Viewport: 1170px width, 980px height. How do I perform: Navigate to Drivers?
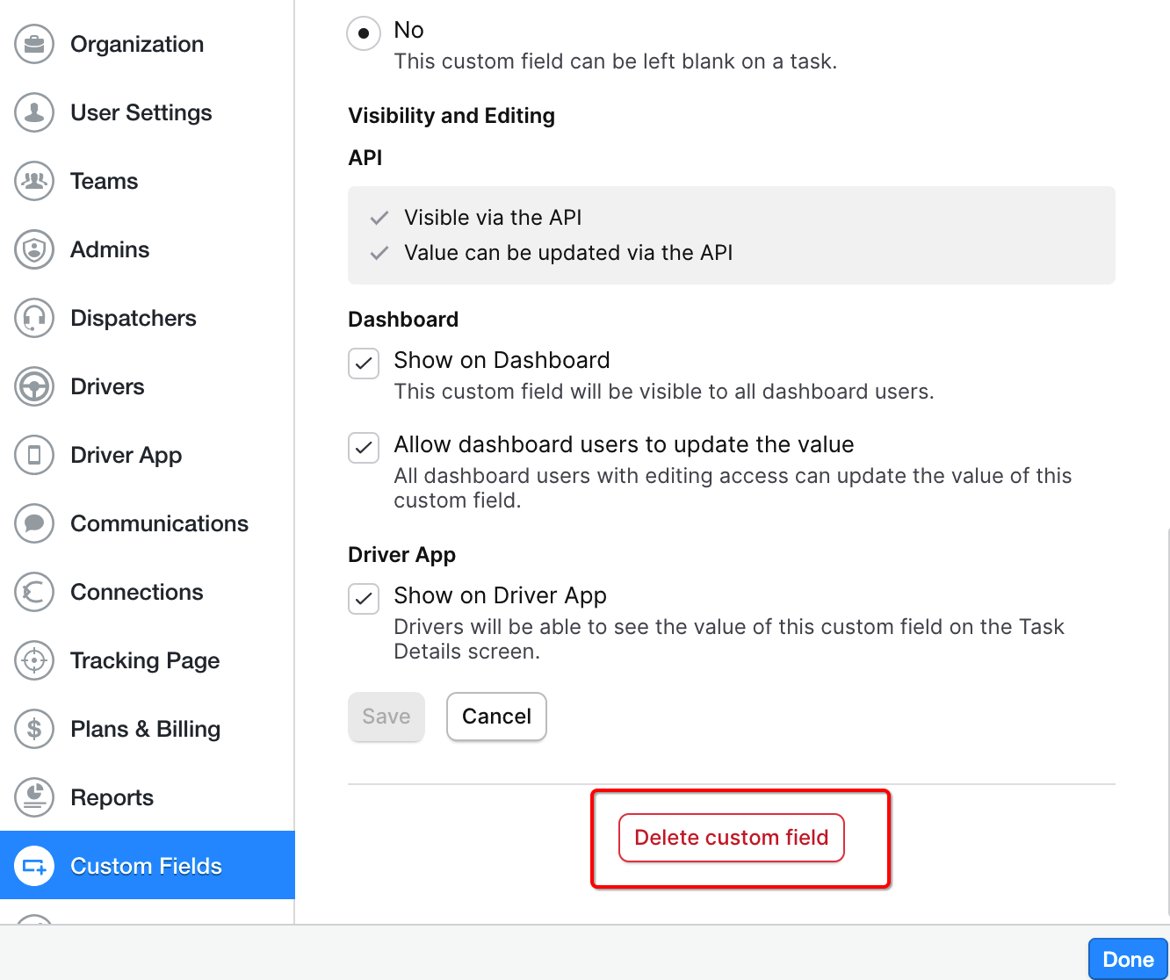147,386
